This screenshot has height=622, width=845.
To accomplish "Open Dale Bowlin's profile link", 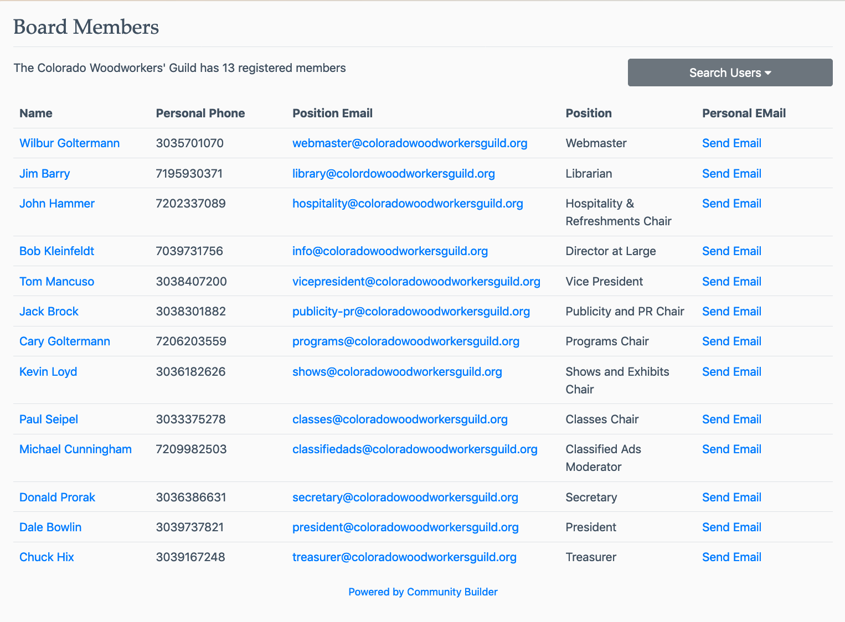I will point(50,527).
